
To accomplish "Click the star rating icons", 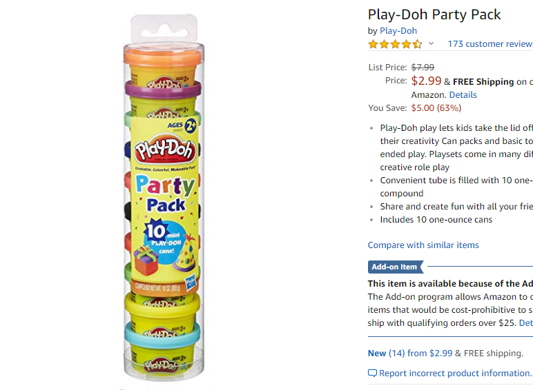I will pos(396,44).
